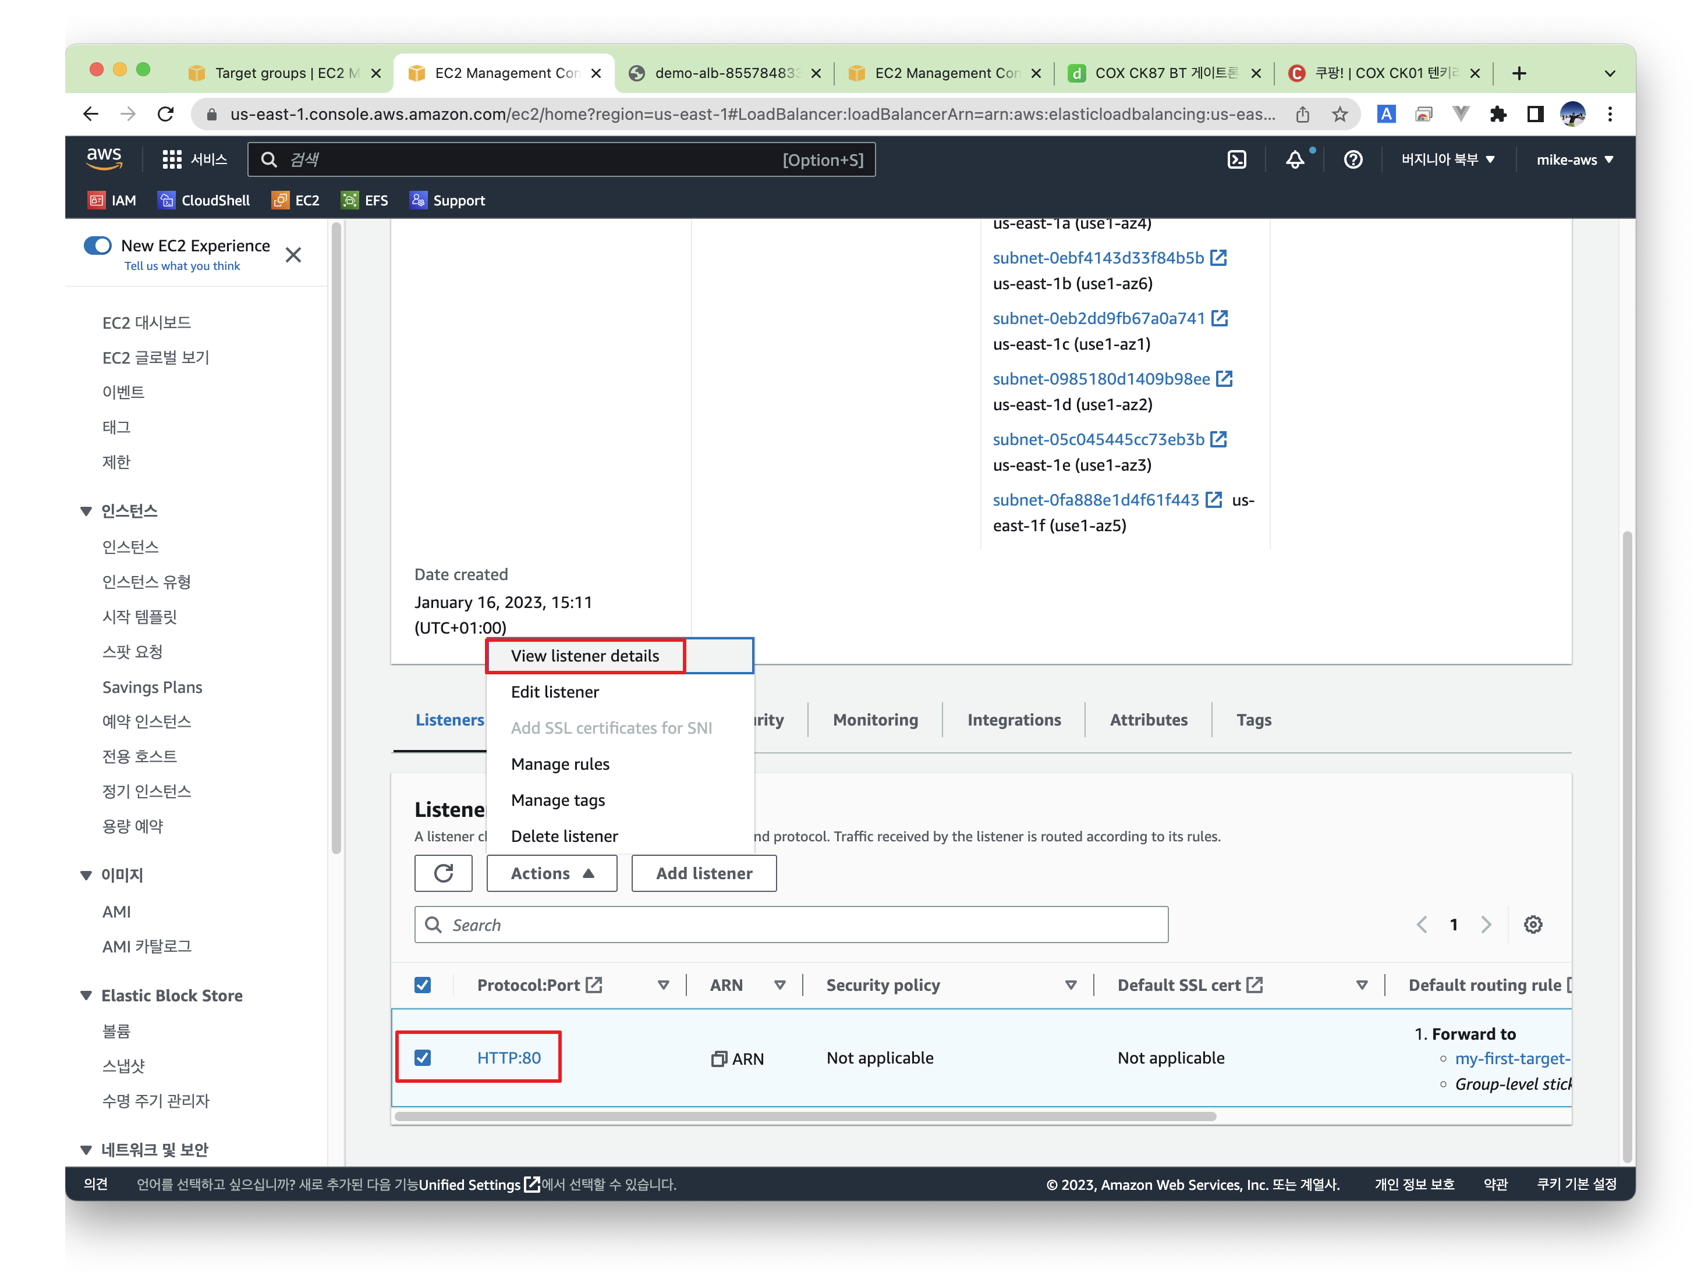This screenshot has height=1287, width=1701.
Task: Focus the listeners Search field
Action: coord(792,925)
